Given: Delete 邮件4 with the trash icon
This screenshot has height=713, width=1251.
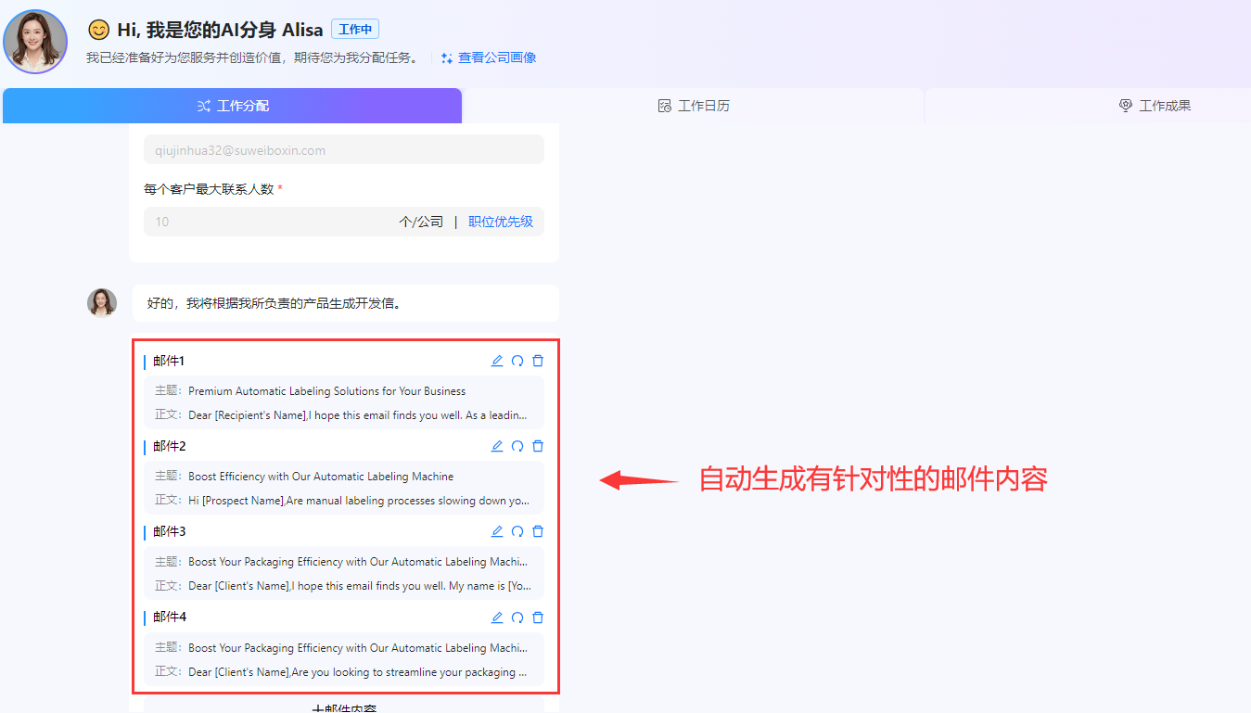Looking at the screenshot, I should click(x=538, y=618).
